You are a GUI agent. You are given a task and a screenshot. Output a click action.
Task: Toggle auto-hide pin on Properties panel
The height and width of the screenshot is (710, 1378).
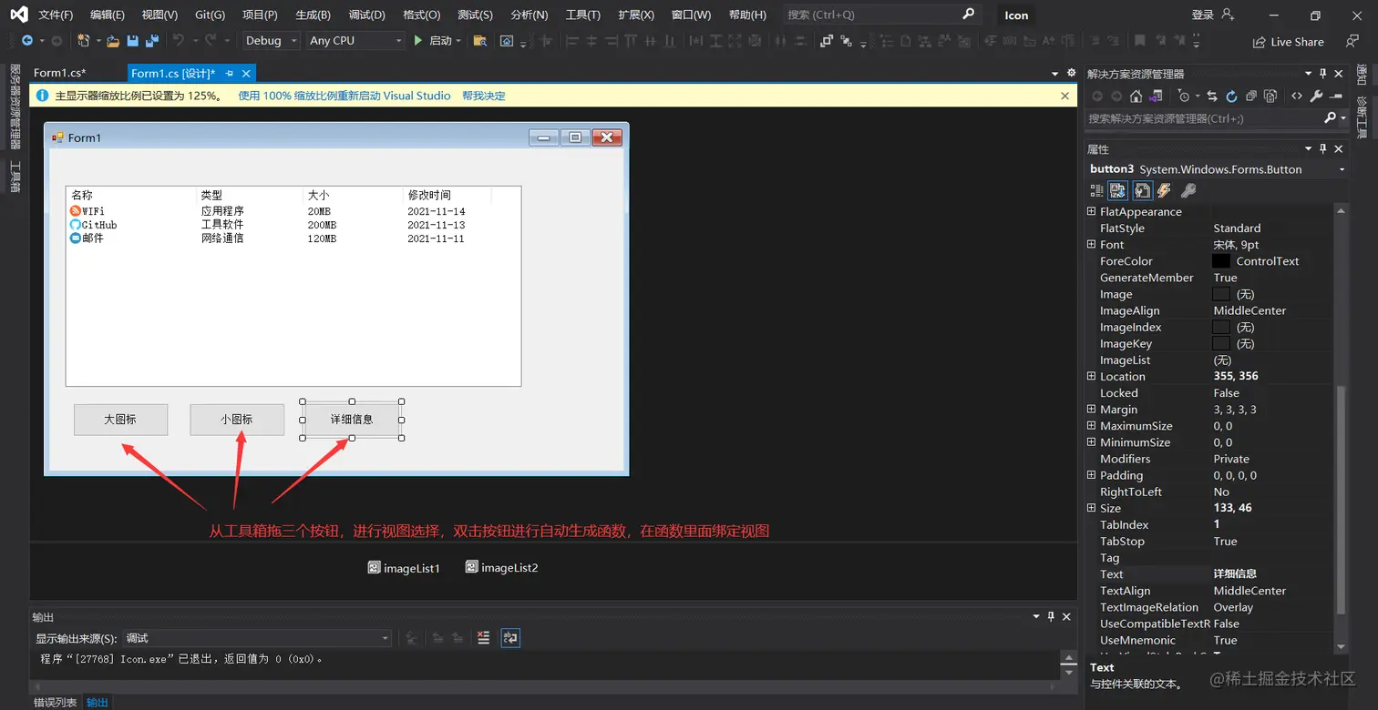(1324, 148)
